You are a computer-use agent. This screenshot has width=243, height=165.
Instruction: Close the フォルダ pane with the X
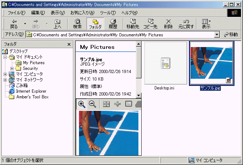point(69,45)
